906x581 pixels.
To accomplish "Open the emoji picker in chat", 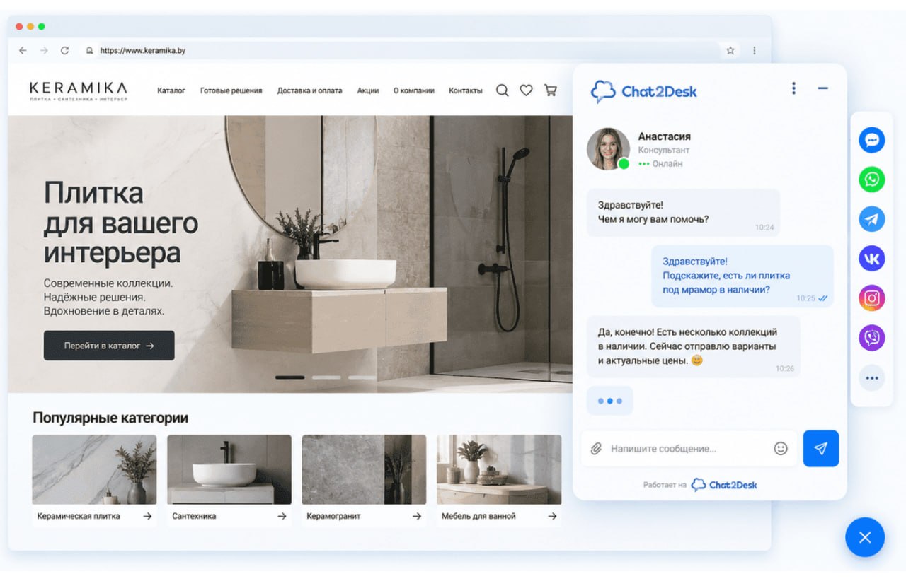I will point(781,448).
